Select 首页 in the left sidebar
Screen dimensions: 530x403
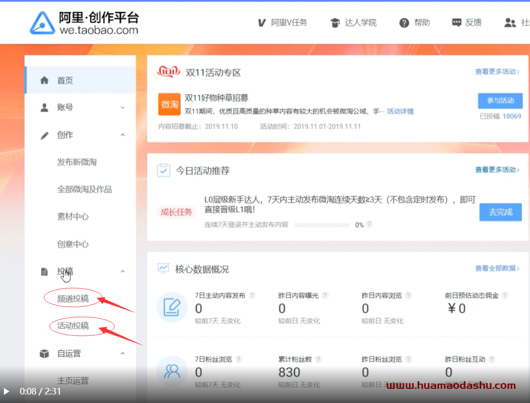(65, 80)
